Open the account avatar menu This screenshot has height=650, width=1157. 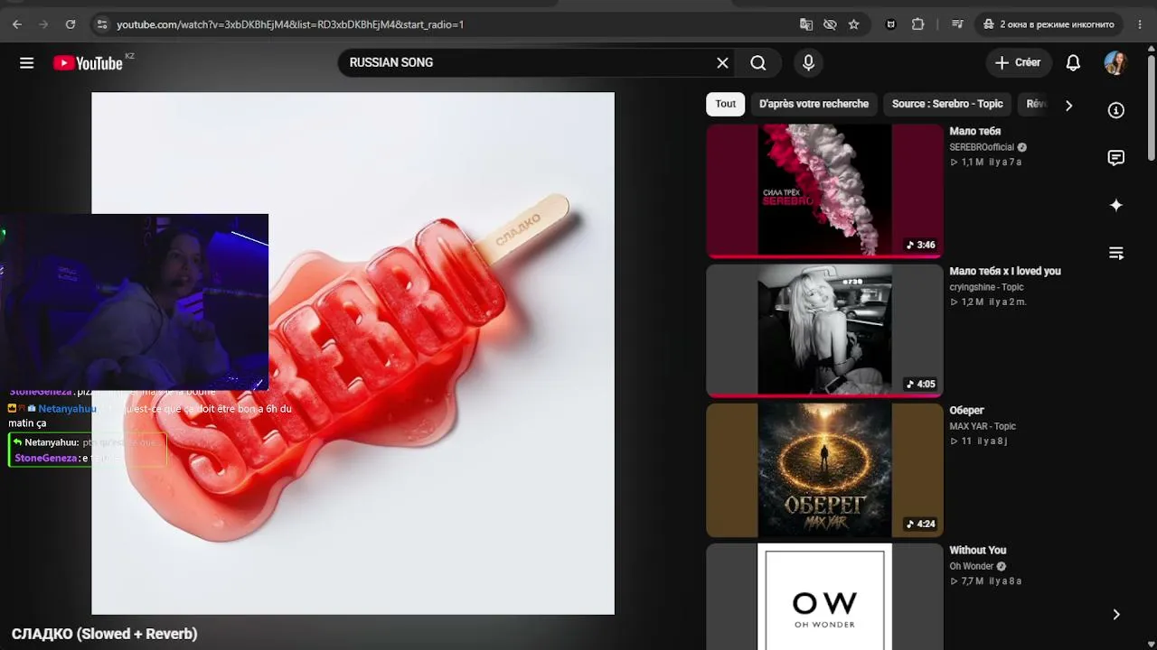(1115, 62)
